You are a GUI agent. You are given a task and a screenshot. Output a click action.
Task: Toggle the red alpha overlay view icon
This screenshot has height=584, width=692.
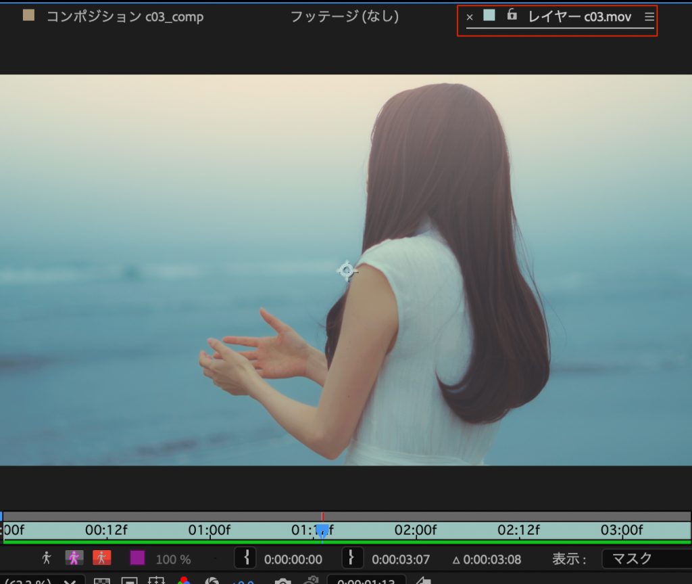[101, 558]
